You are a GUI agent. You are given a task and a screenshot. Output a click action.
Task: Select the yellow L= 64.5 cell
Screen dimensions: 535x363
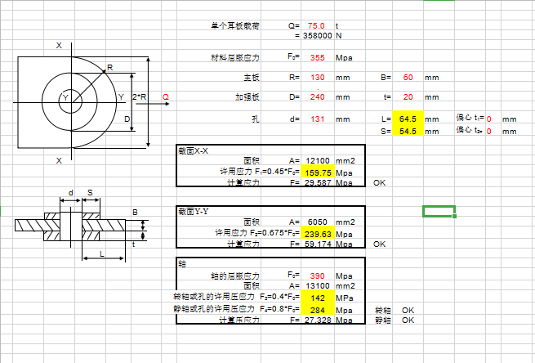coord(408,118)
